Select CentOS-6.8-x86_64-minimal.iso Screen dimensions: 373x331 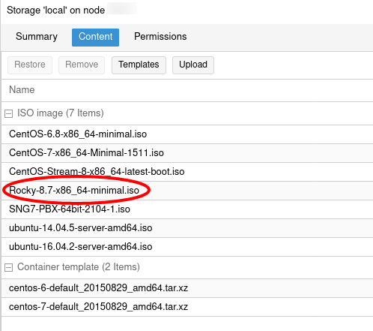tap(187, 134)
